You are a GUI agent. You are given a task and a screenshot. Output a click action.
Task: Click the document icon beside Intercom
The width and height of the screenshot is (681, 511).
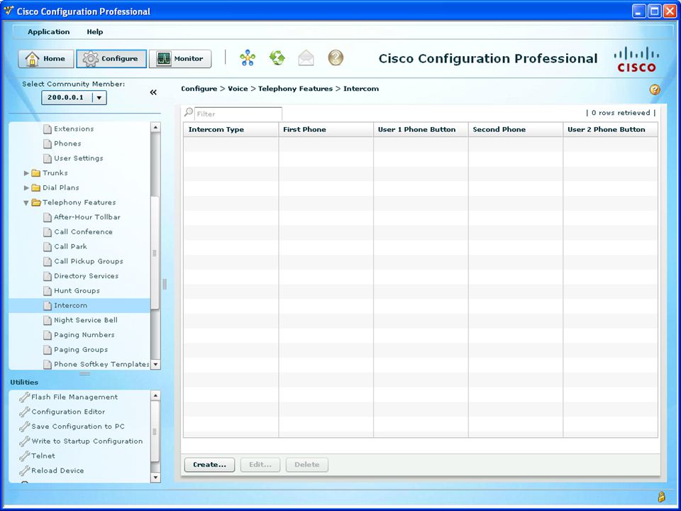48,305
